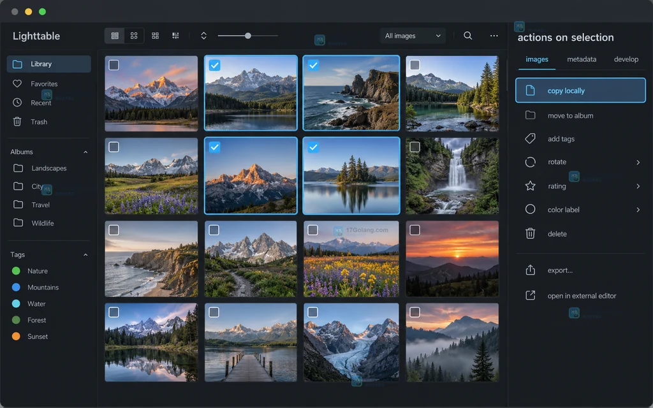
Task: Uncheck the orange-lit mountain peak photo
Action: click(214, 147)
